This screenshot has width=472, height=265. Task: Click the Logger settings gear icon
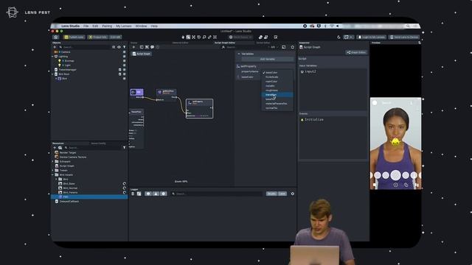tap(293, 194)
